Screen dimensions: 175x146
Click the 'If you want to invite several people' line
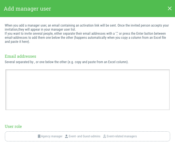pos(85,34)
